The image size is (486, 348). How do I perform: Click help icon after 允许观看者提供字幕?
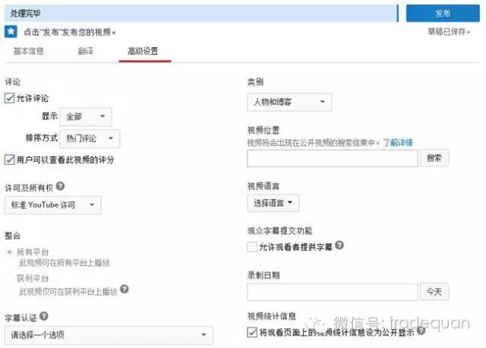[339, 245]
